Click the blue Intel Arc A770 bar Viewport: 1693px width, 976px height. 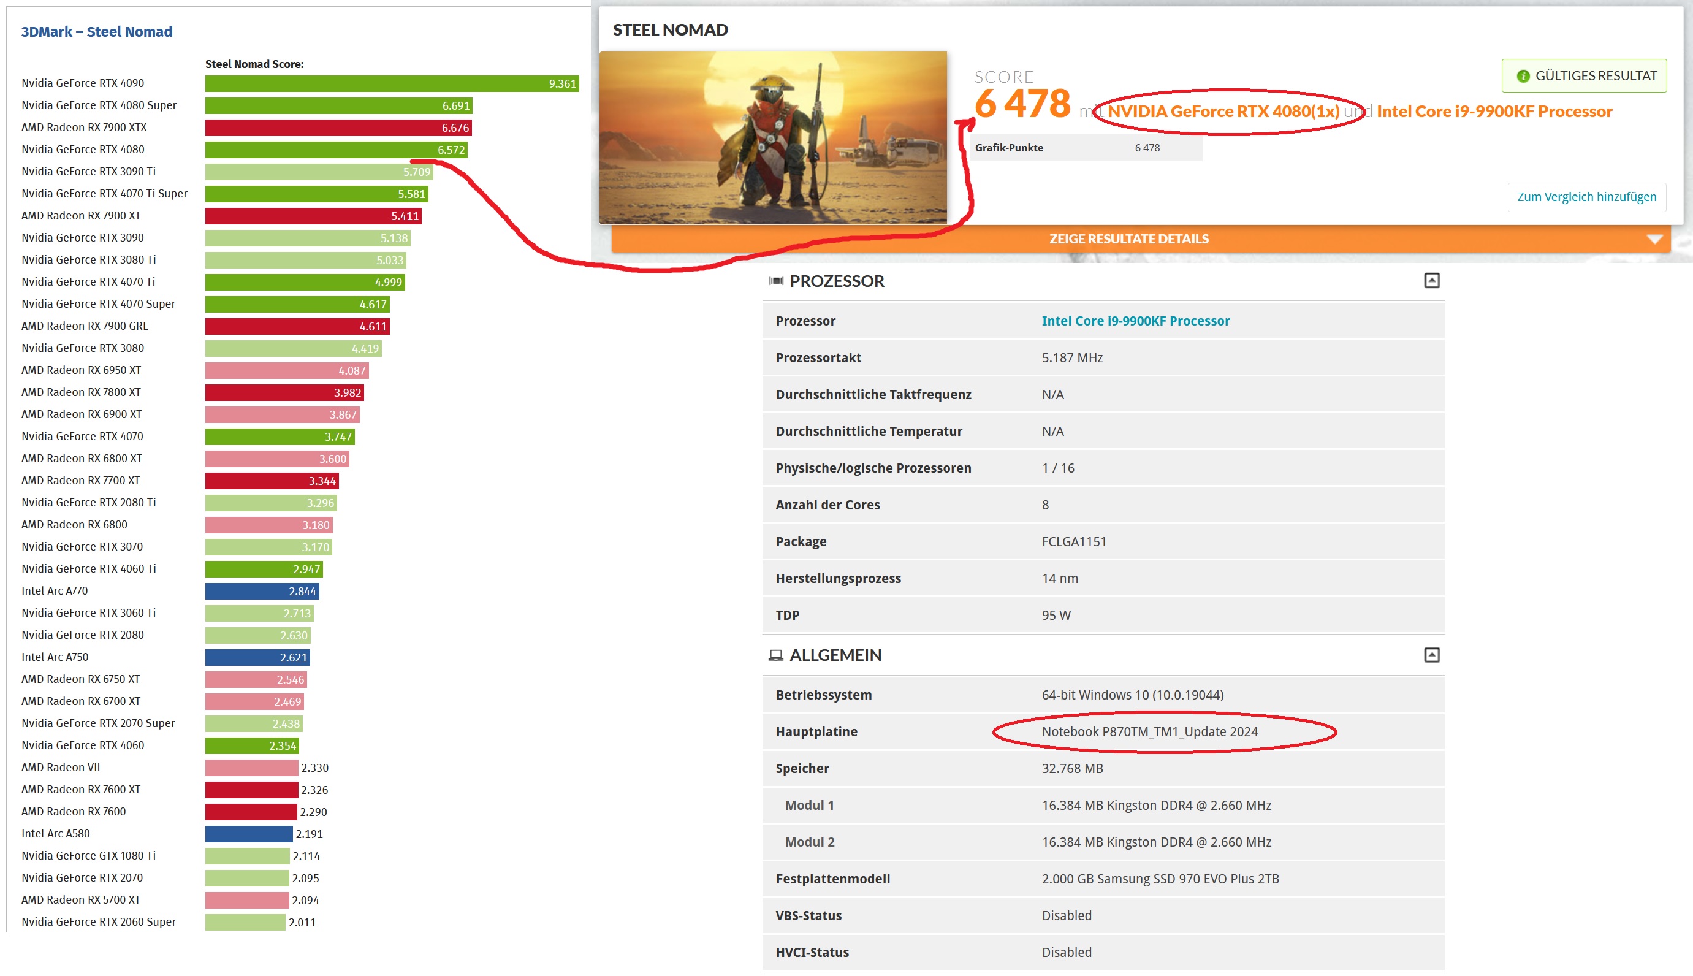pos(261,591)
